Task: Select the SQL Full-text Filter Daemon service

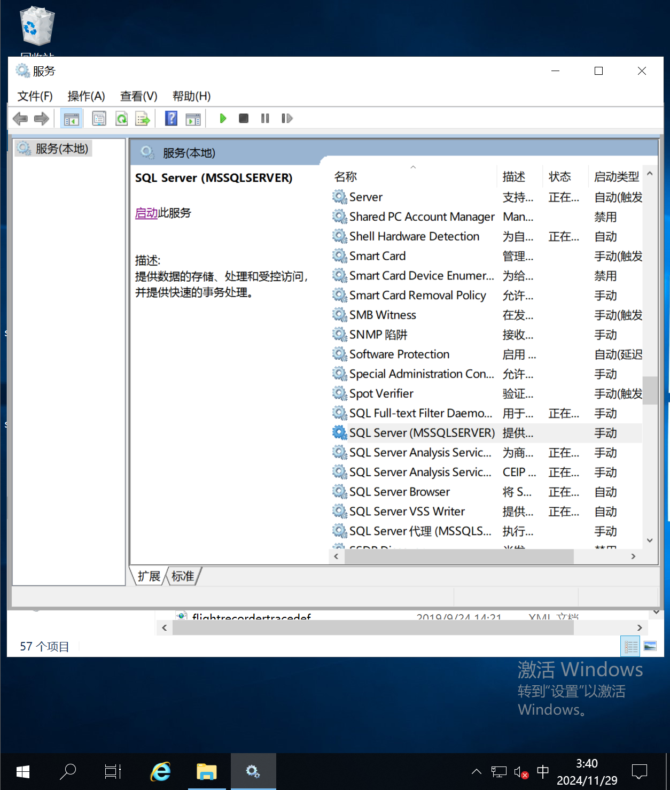Action: (487, 414)
